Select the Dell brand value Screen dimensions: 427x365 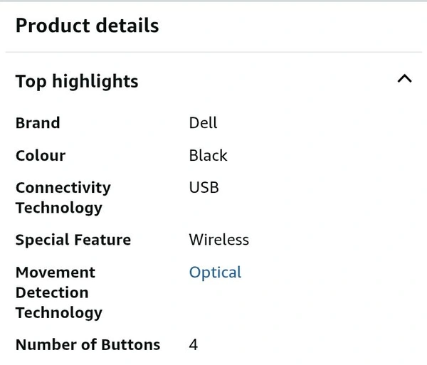pyautogui.click(x=203, y=123)
